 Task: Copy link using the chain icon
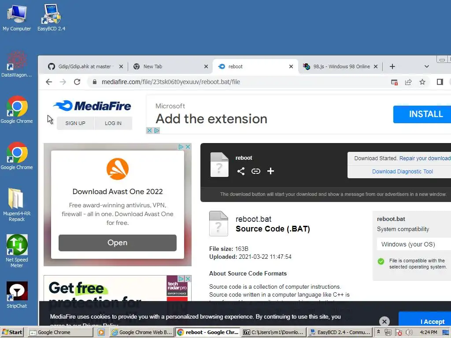(x=256, y=171)
